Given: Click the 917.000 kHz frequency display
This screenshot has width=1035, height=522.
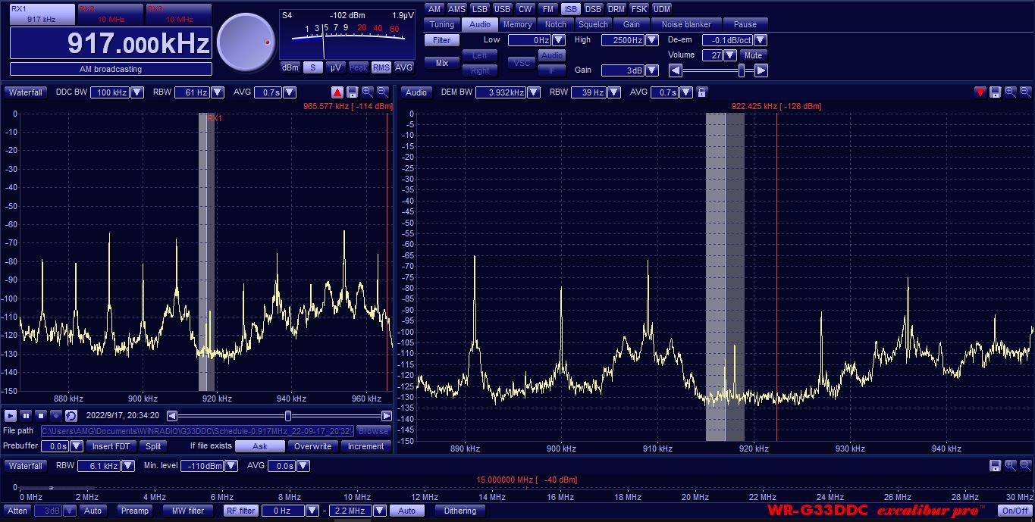Looking at the screenshot, I should [x=111, y=44].
